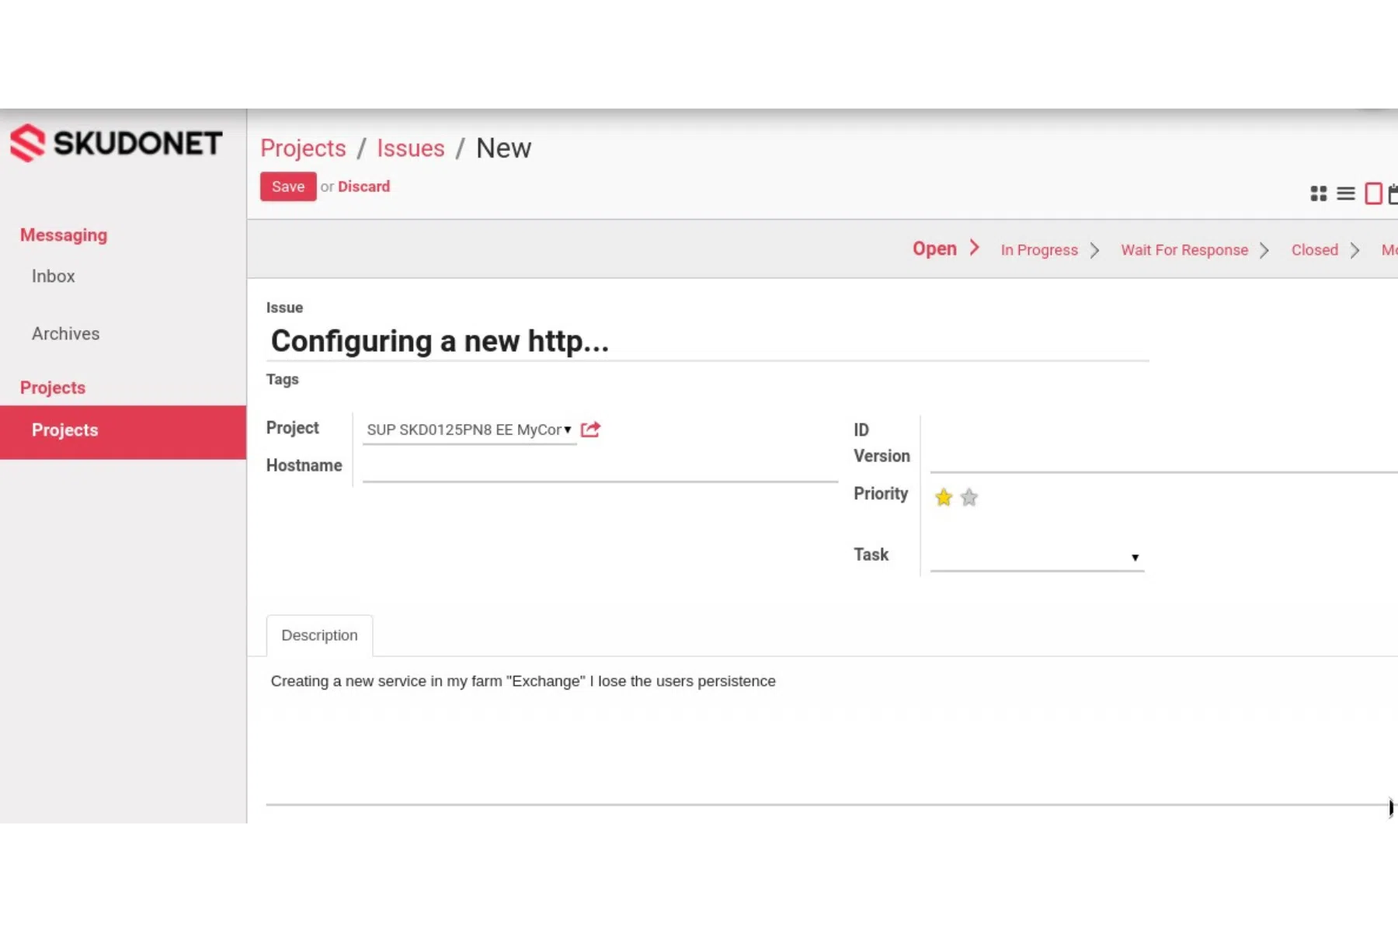Discard the new issue

(364, 186)
